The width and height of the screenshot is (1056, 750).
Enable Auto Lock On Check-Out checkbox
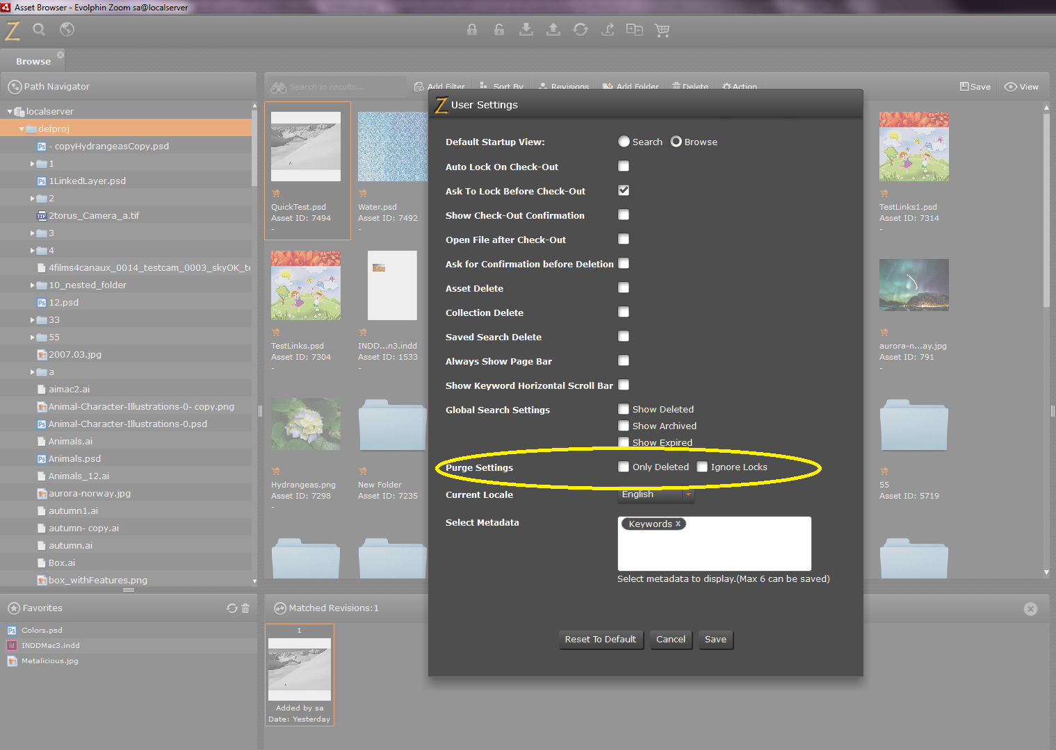tap(624, 166)
